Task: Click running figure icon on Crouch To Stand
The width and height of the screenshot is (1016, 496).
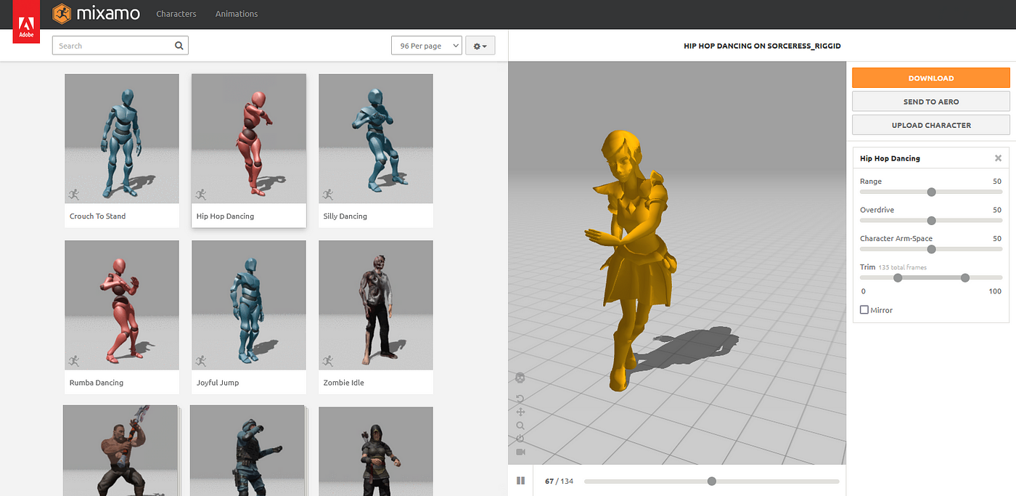Action: (x=74, y=195)
